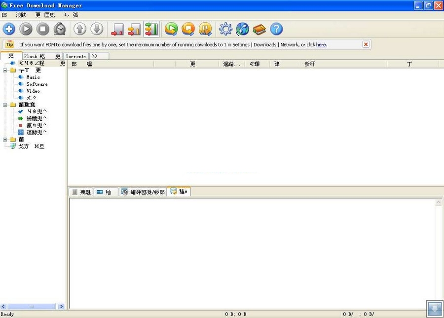
Task: Open the first menu bar item
Action: coord(4,15)
